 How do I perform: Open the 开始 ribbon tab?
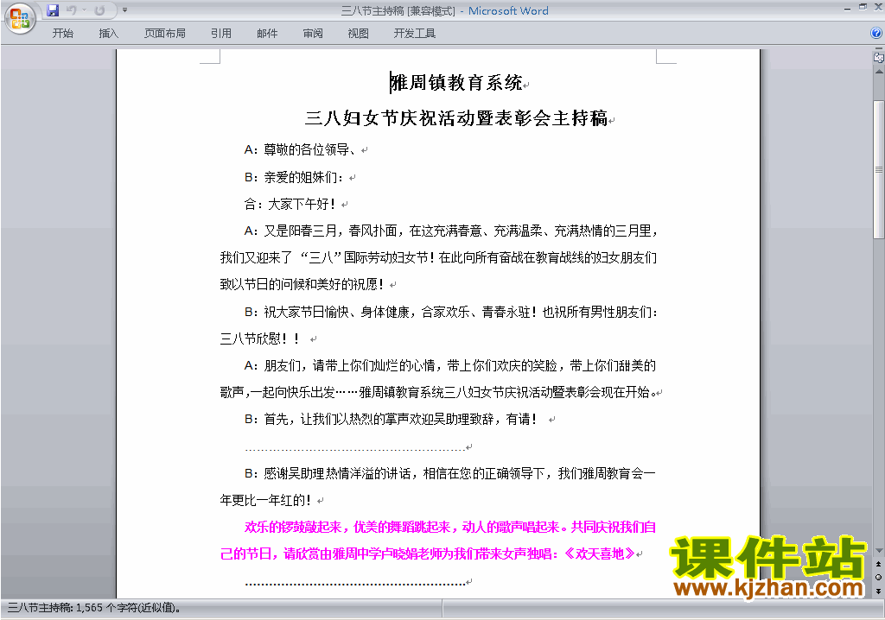[62, 34]
